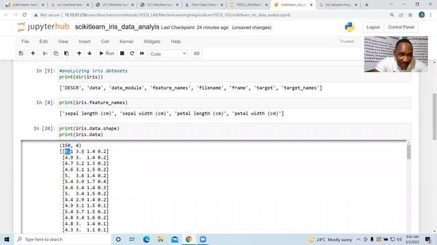Open Chrome from the taskbar

pos(188,239)
